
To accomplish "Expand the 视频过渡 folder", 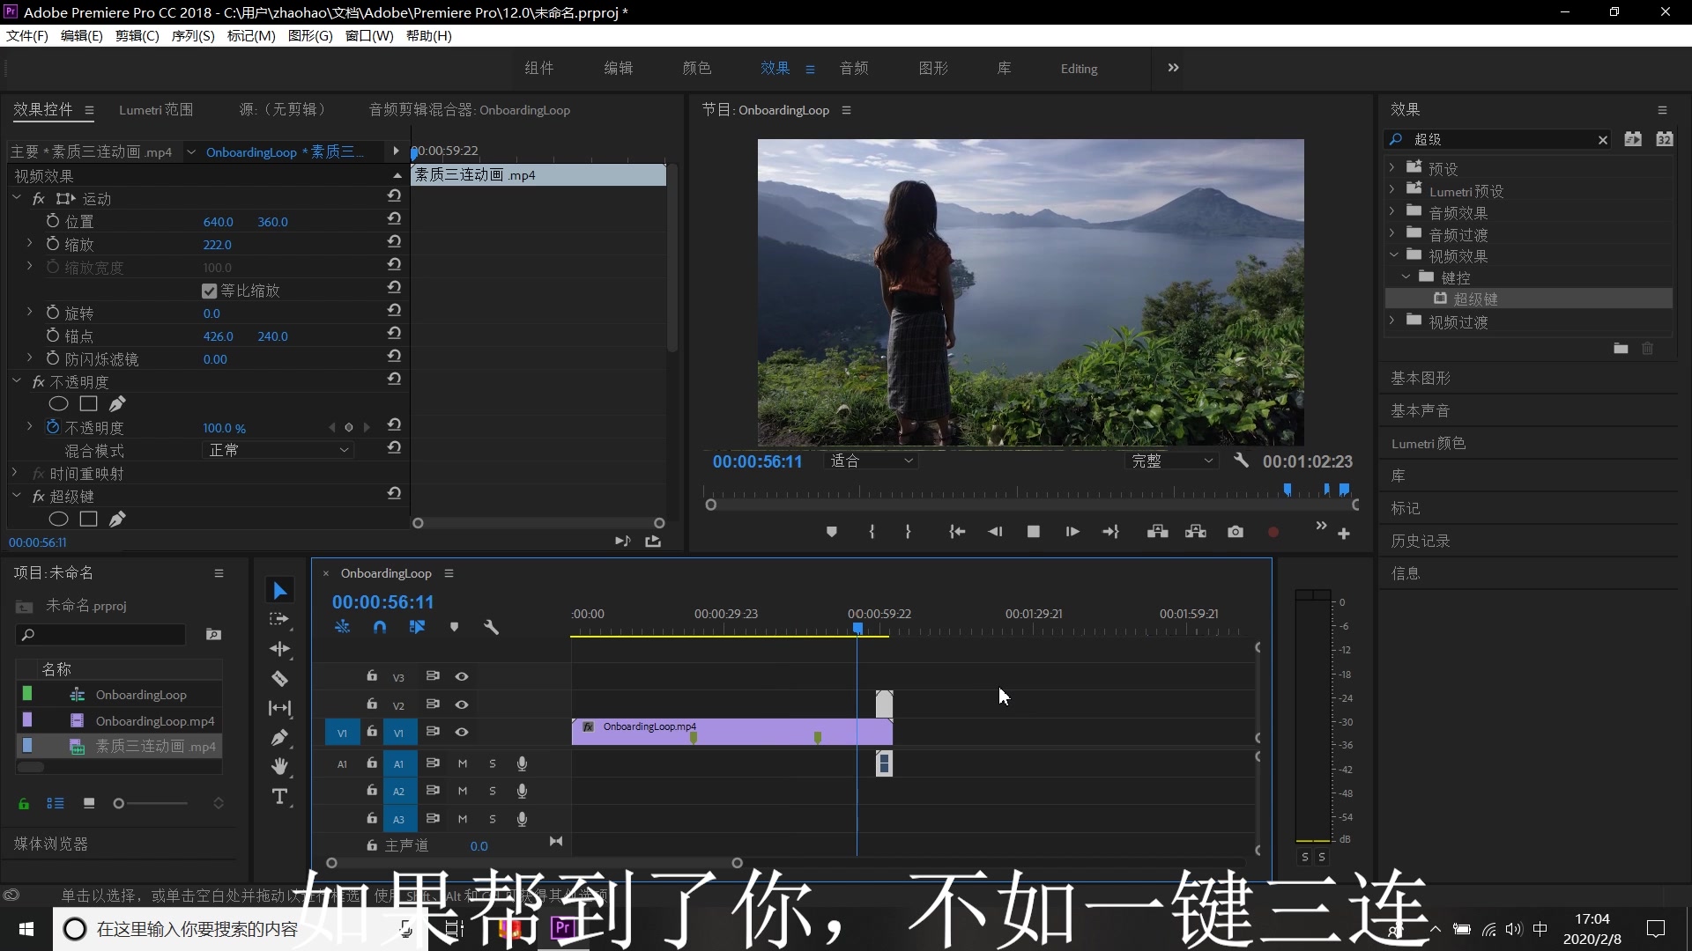I will tap(1391, 320).
